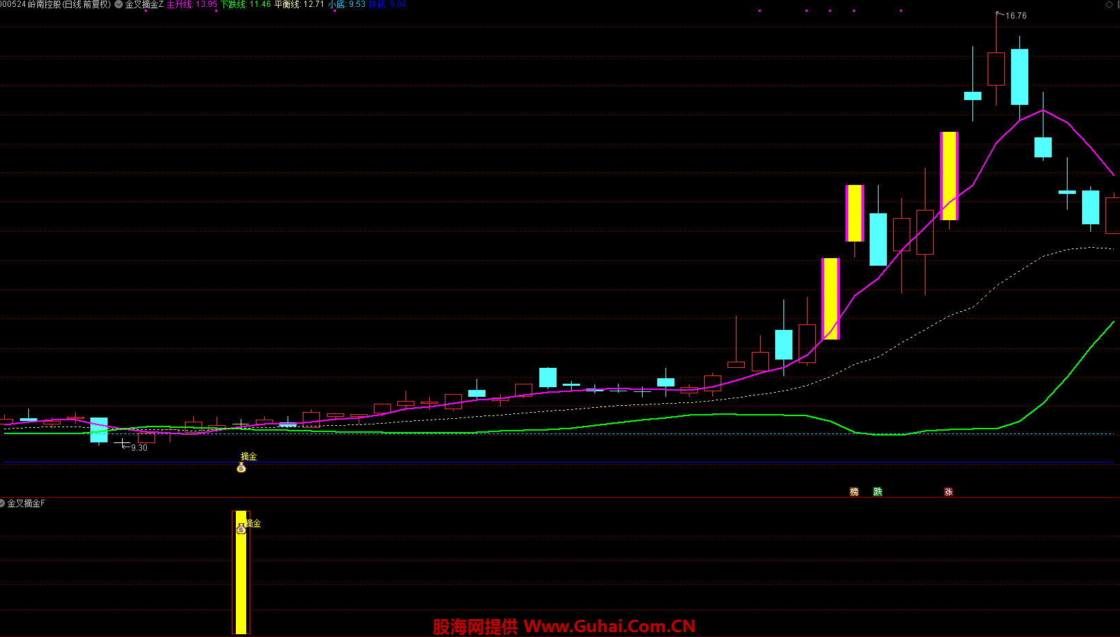Click the 金叉摘金F sub-chart title
Screen dimensions: 1120x637
pos(26,503)
